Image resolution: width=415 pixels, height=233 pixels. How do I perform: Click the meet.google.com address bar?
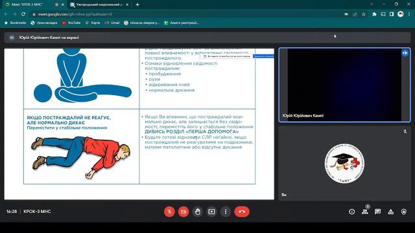(185, 14)
